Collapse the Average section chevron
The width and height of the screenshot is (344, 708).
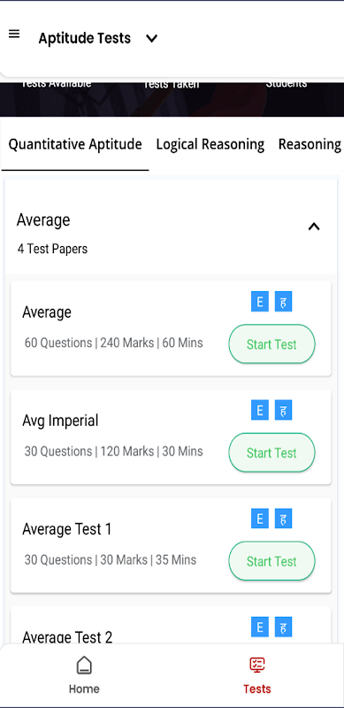(x=314, y=227)
